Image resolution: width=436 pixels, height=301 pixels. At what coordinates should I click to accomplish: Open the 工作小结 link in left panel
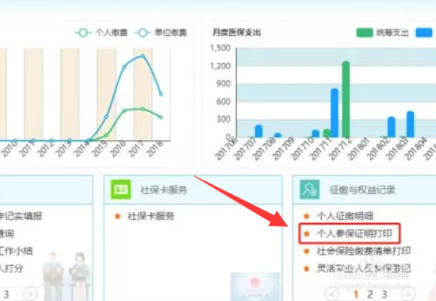pyautogui.click(x=16, y=251)
